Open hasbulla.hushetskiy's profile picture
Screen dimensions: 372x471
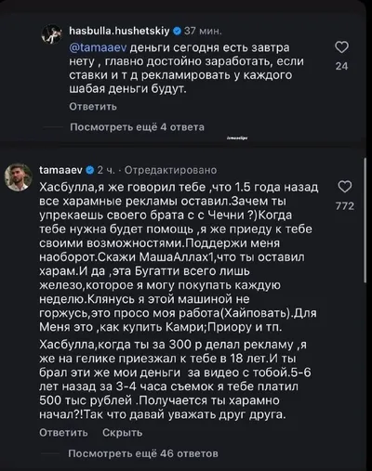51,33
